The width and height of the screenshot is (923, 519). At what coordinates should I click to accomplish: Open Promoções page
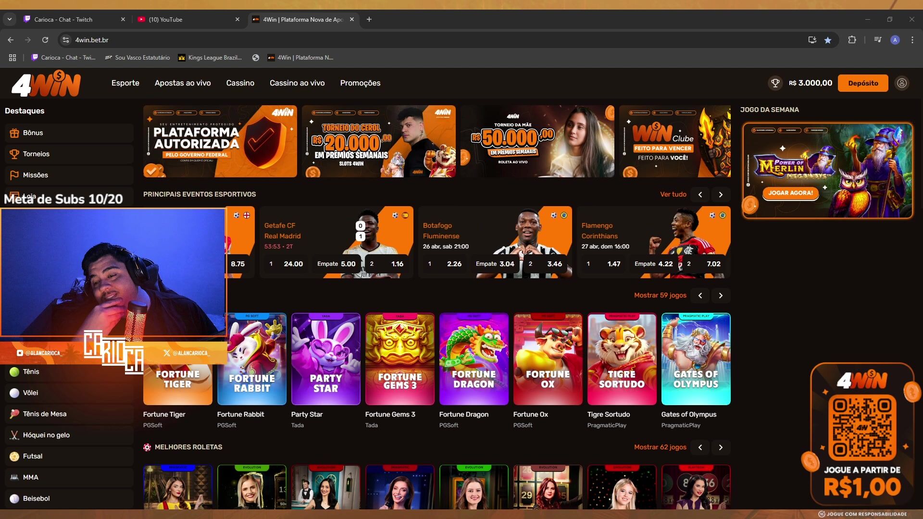click(360, 83)
